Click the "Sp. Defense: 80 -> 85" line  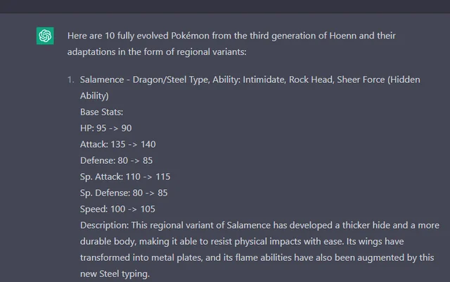pos(123,193)
